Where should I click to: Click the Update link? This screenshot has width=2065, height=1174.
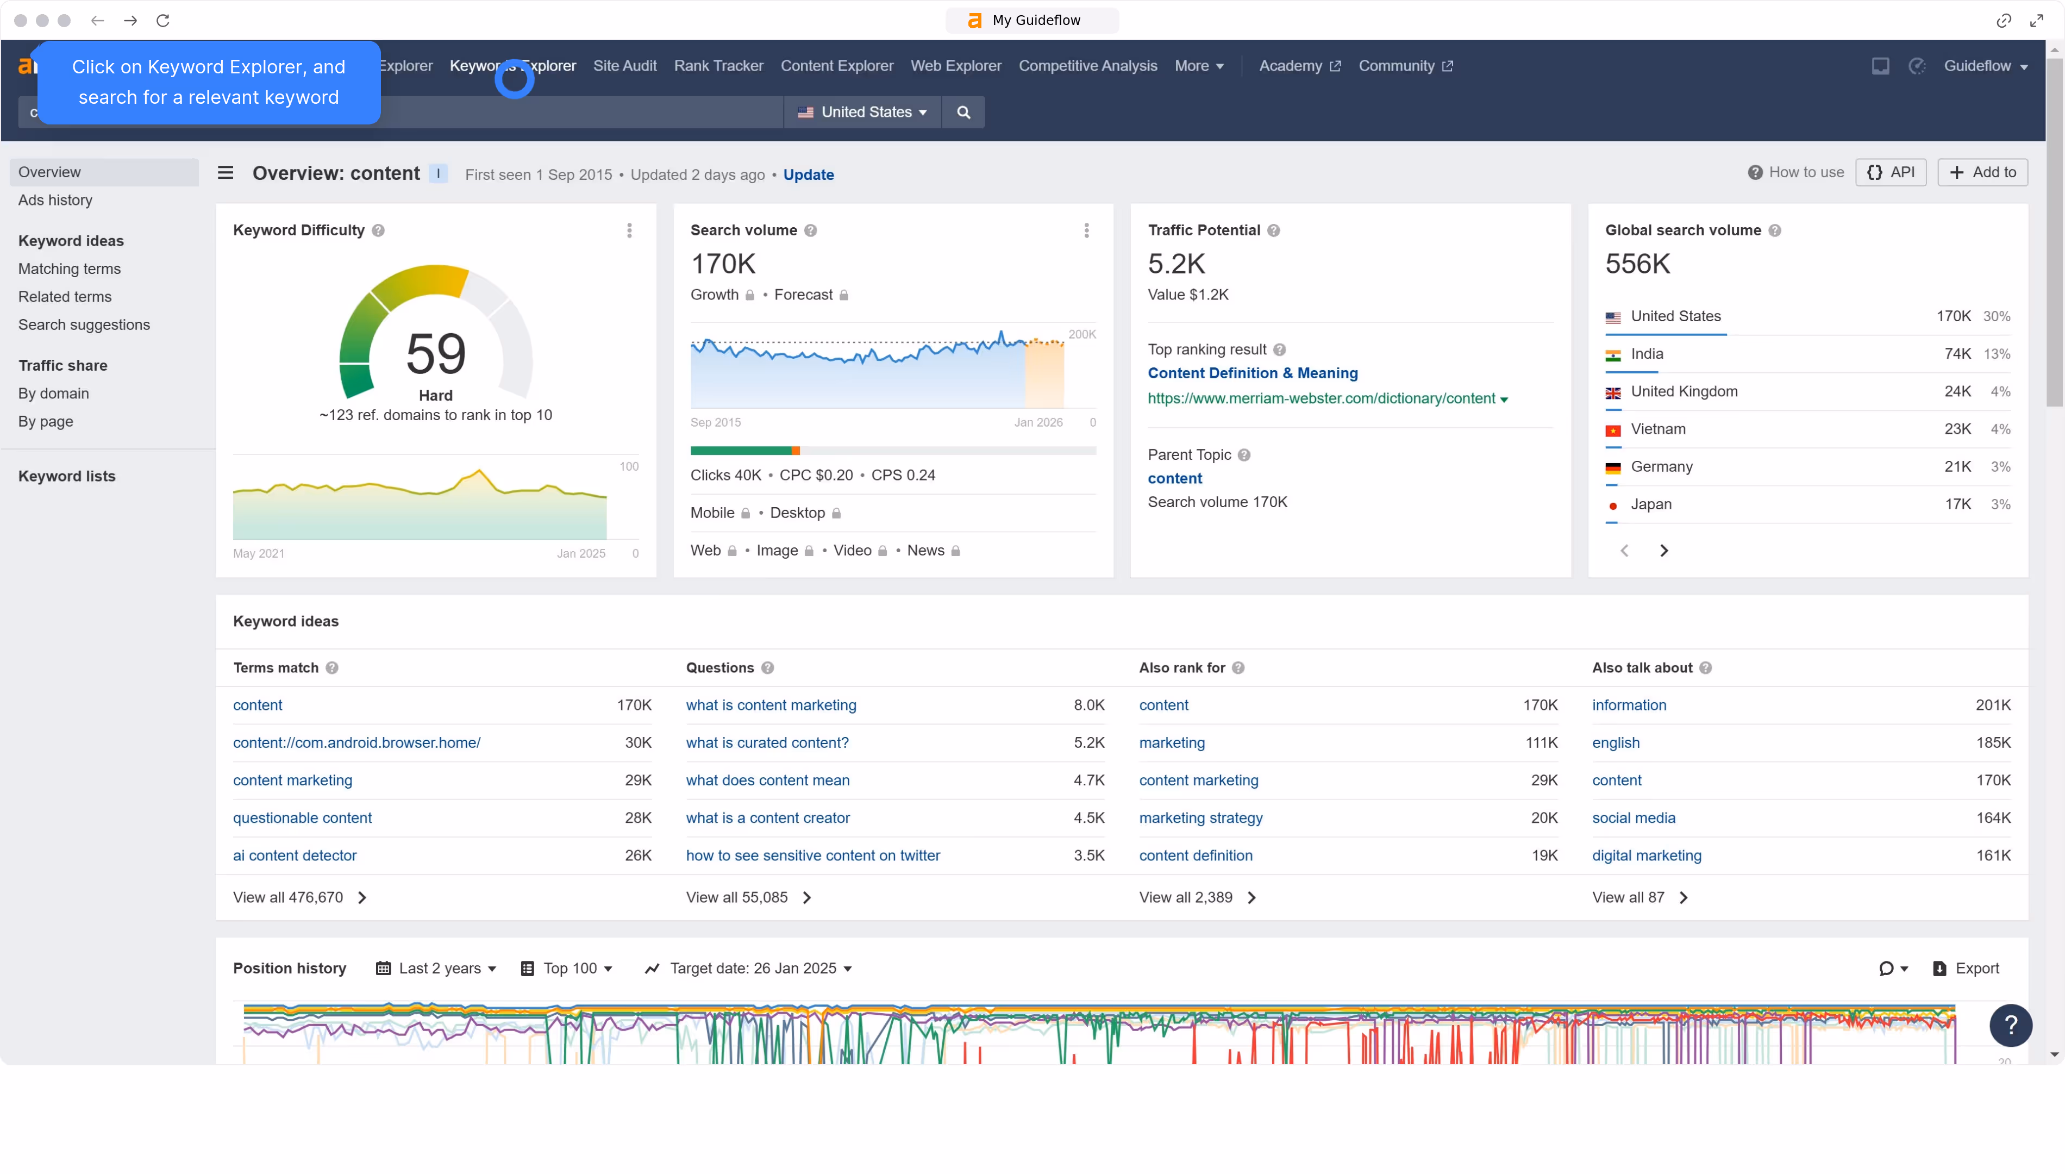[809, 175]
